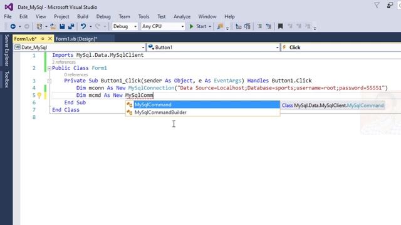Collapse the Public Class Form1 region
Image resolution: width=401 pixels, height=225 pixels.
(x=49, y=68)
